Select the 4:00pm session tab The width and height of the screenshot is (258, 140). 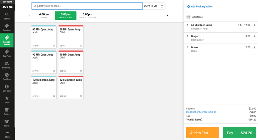(44, 16)
